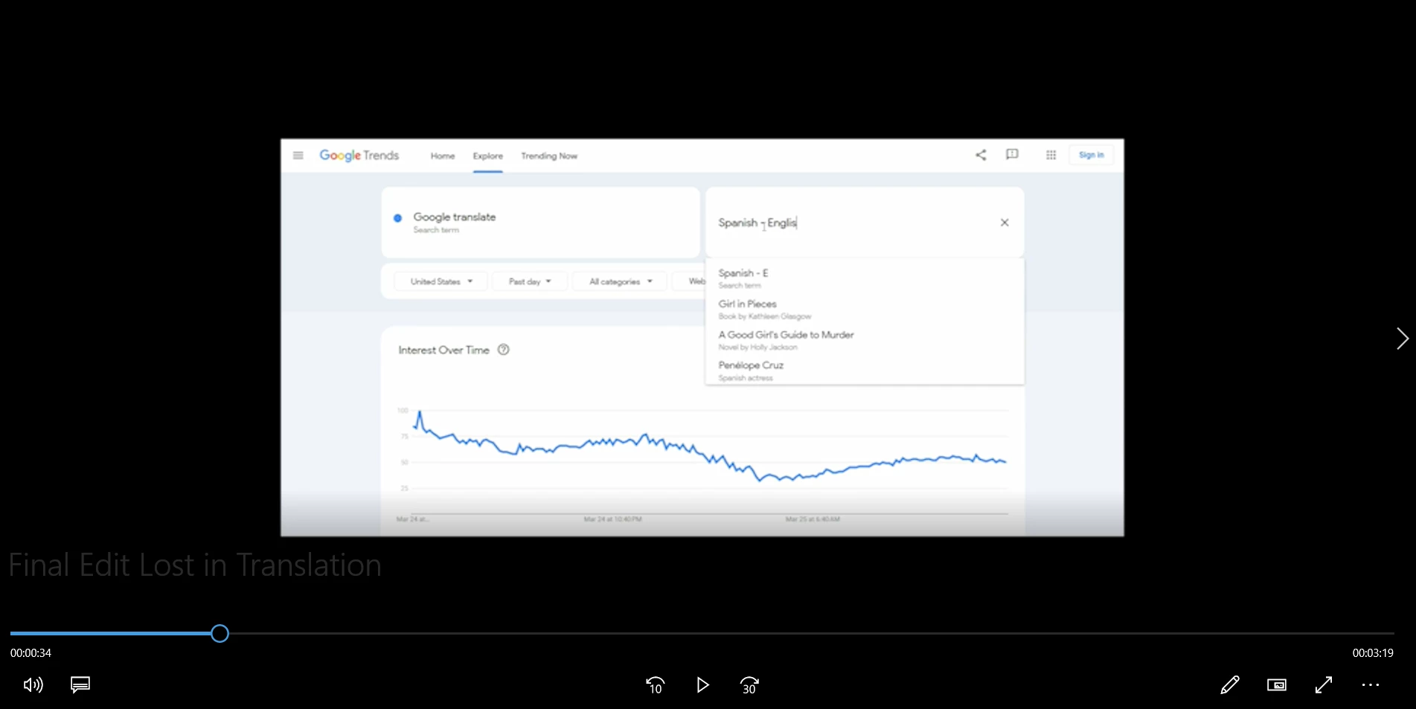Click the total duration 00:03:19
The height and width of the screenshot is (709, 1416).
1373,653
